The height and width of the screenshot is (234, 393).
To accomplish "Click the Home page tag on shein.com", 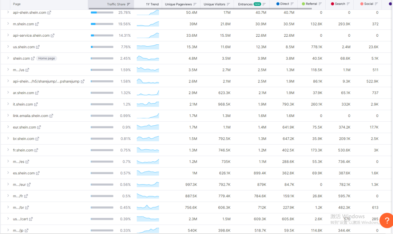I will pos(47,58).
